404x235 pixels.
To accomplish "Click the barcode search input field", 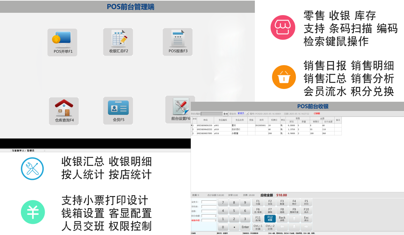I will 212,114.
